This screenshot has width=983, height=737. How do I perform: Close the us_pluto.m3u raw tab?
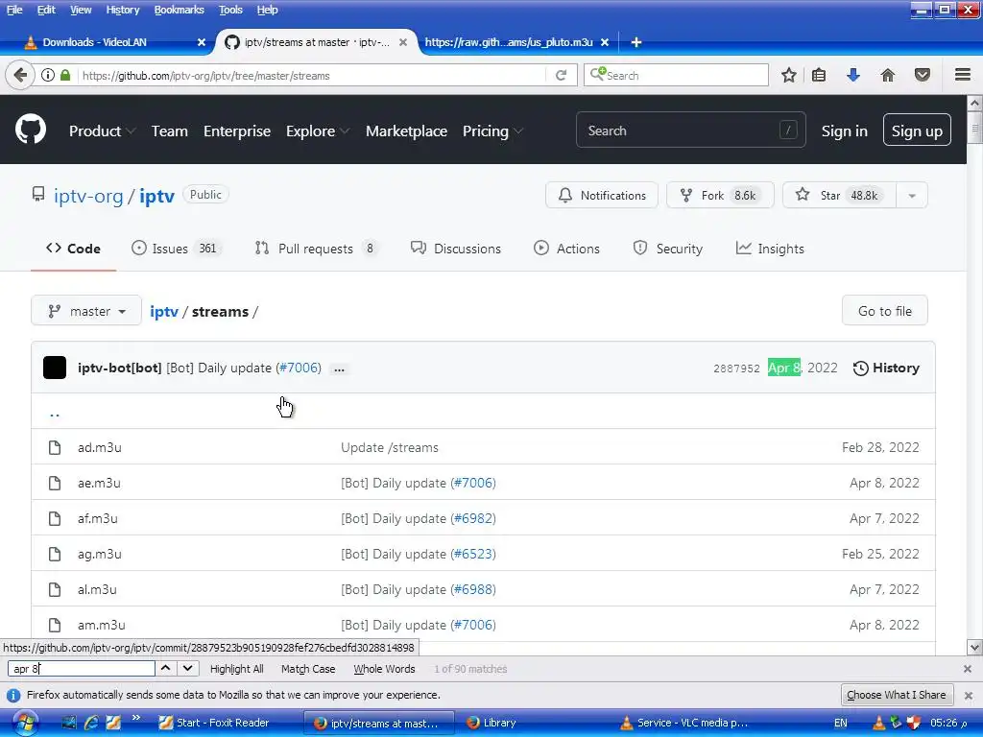point(605,42)
